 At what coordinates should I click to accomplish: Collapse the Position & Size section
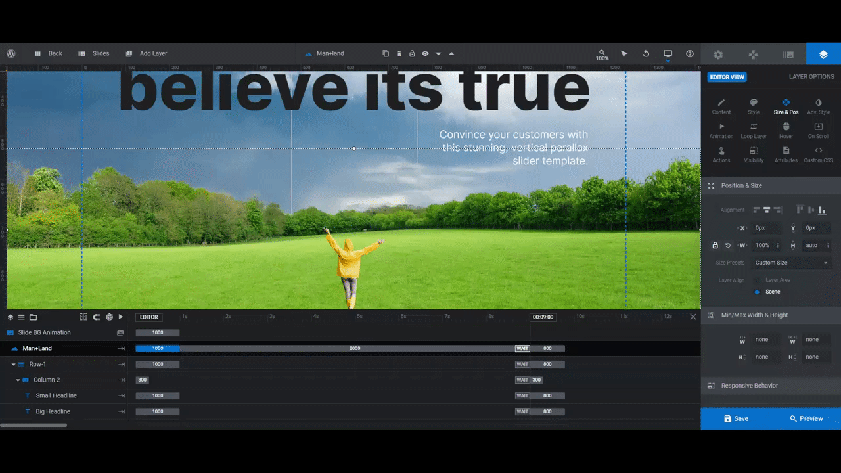[x=771, y=185]
